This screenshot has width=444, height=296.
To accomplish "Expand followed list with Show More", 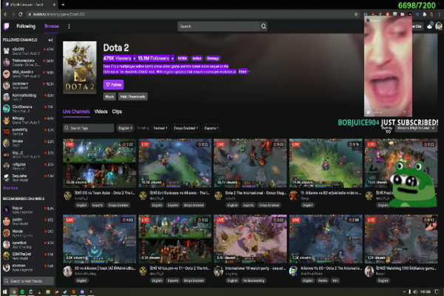I will pyautogui.click(x=10, y=188).
